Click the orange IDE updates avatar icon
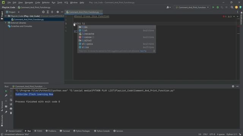 [236, 7]
